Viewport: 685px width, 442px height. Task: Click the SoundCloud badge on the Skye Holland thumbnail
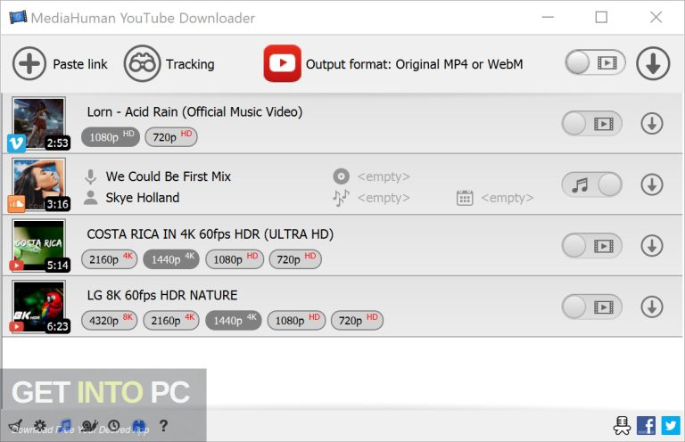coord(17,204)
